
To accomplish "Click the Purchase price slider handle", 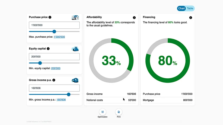I will (x=54, y=31).
